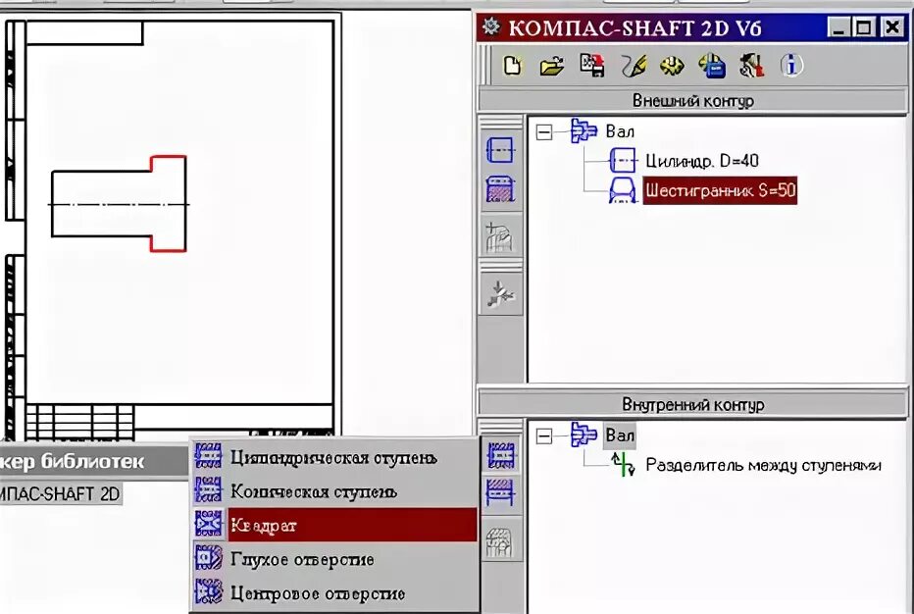Screen dimensions: 914x614
Task: Click the grayed third inner contour sidebar button
Action: pyautogui.click(x=500, y=542)
